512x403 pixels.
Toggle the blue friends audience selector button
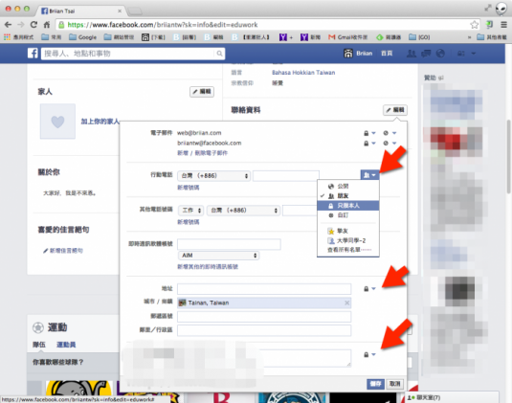pos(369,175)
